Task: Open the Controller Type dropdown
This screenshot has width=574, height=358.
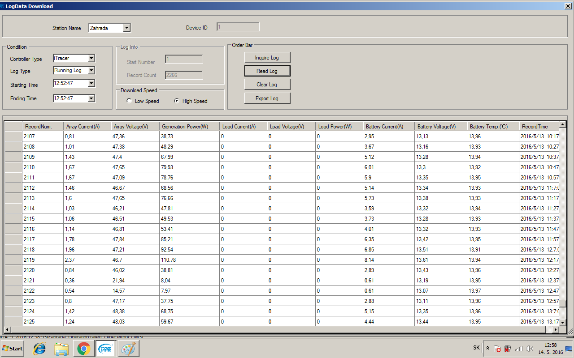Action: coord(91,59)
